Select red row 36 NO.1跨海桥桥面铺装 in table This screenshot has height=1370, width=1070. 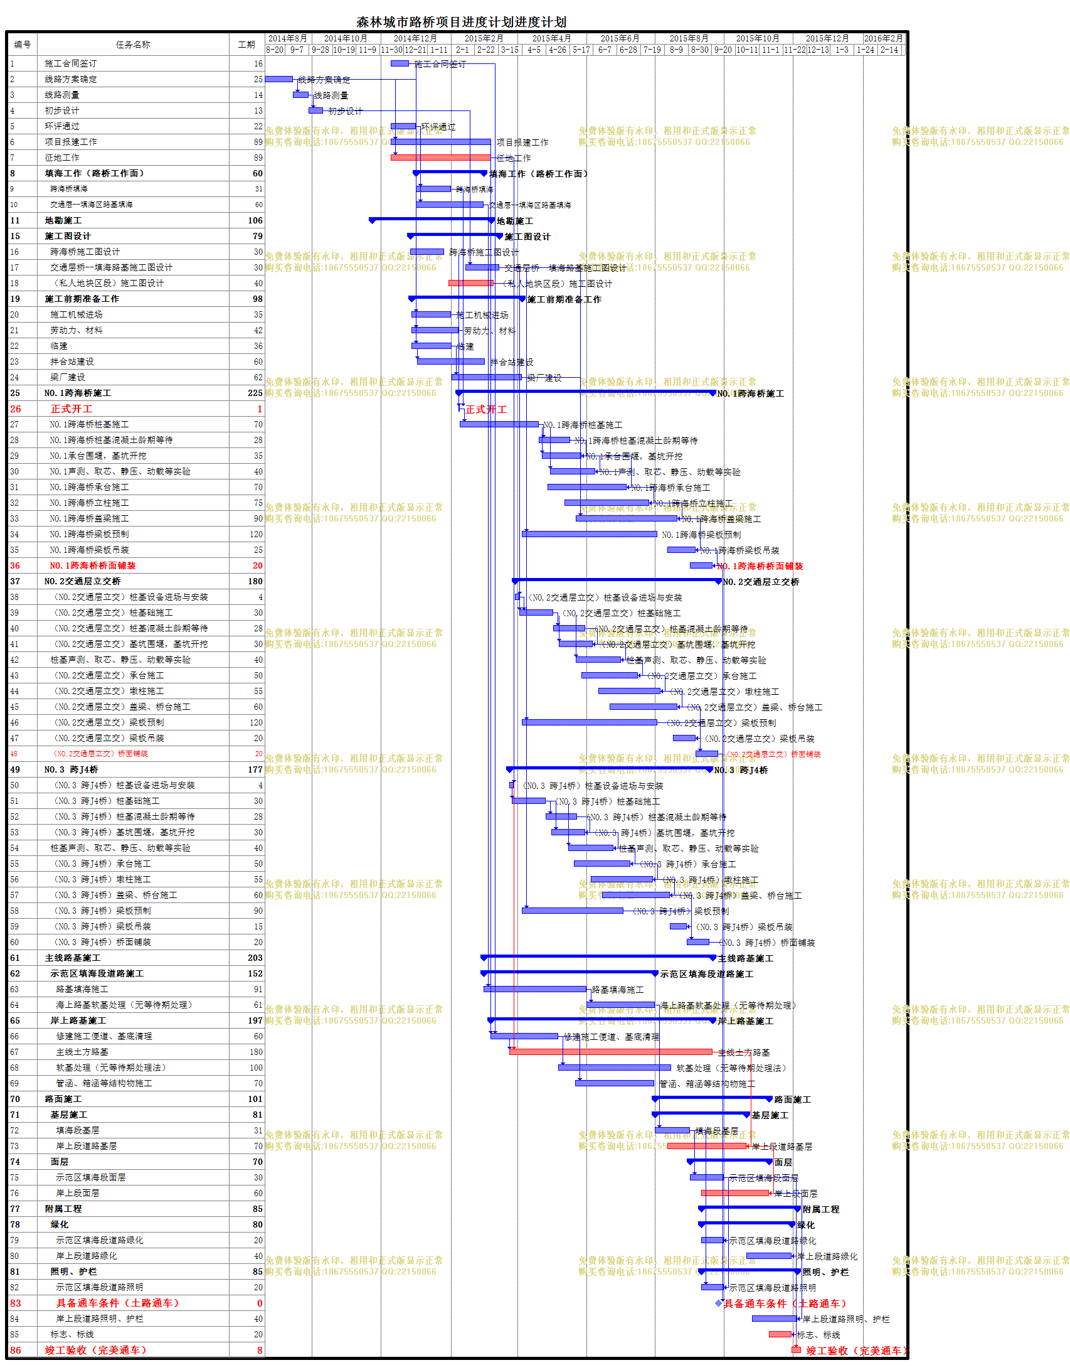[136, 565]
